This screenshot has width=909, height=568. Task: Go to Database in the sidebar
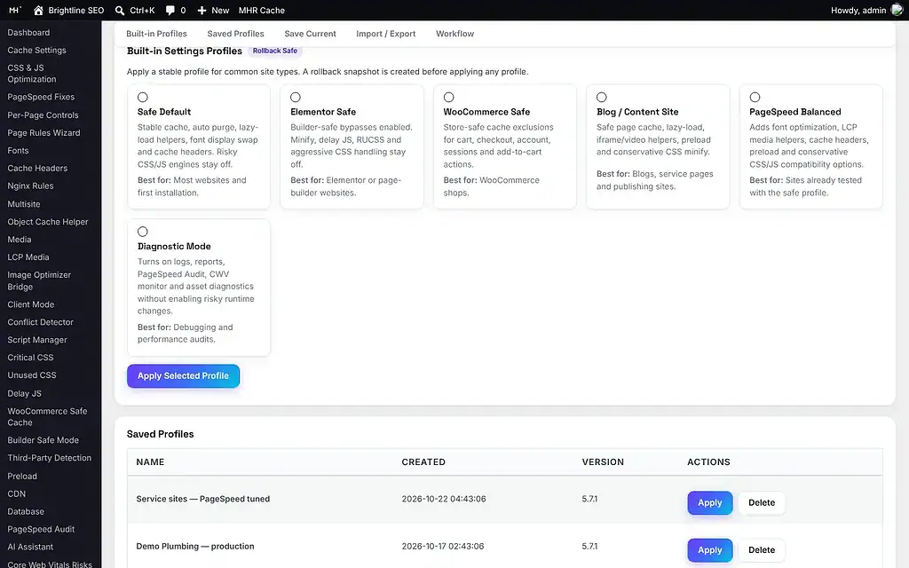point(26,511)
